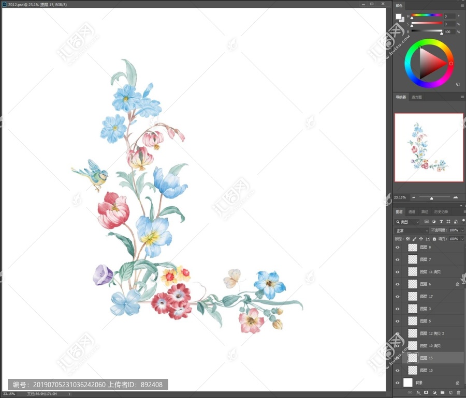The height and width of the screenshot is (398, 466).
Task: Open the layer style fx menu
Action: (x=418, y=393)
